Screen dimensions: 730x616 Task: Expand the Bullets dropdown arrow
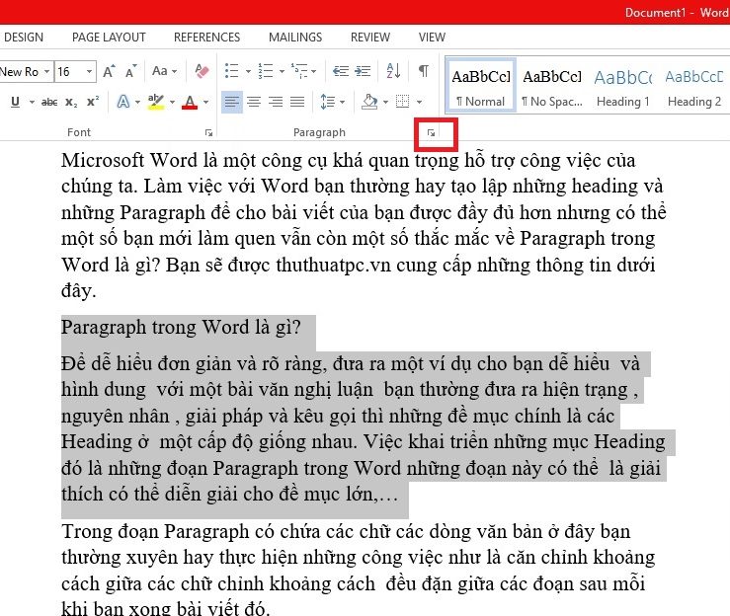pos(248,72)
